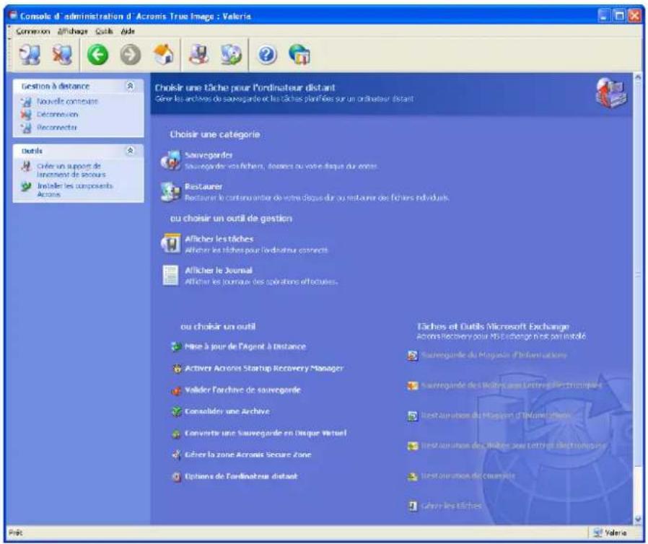Click icon beside Déconnexion in sidebar

click(26, 115)
